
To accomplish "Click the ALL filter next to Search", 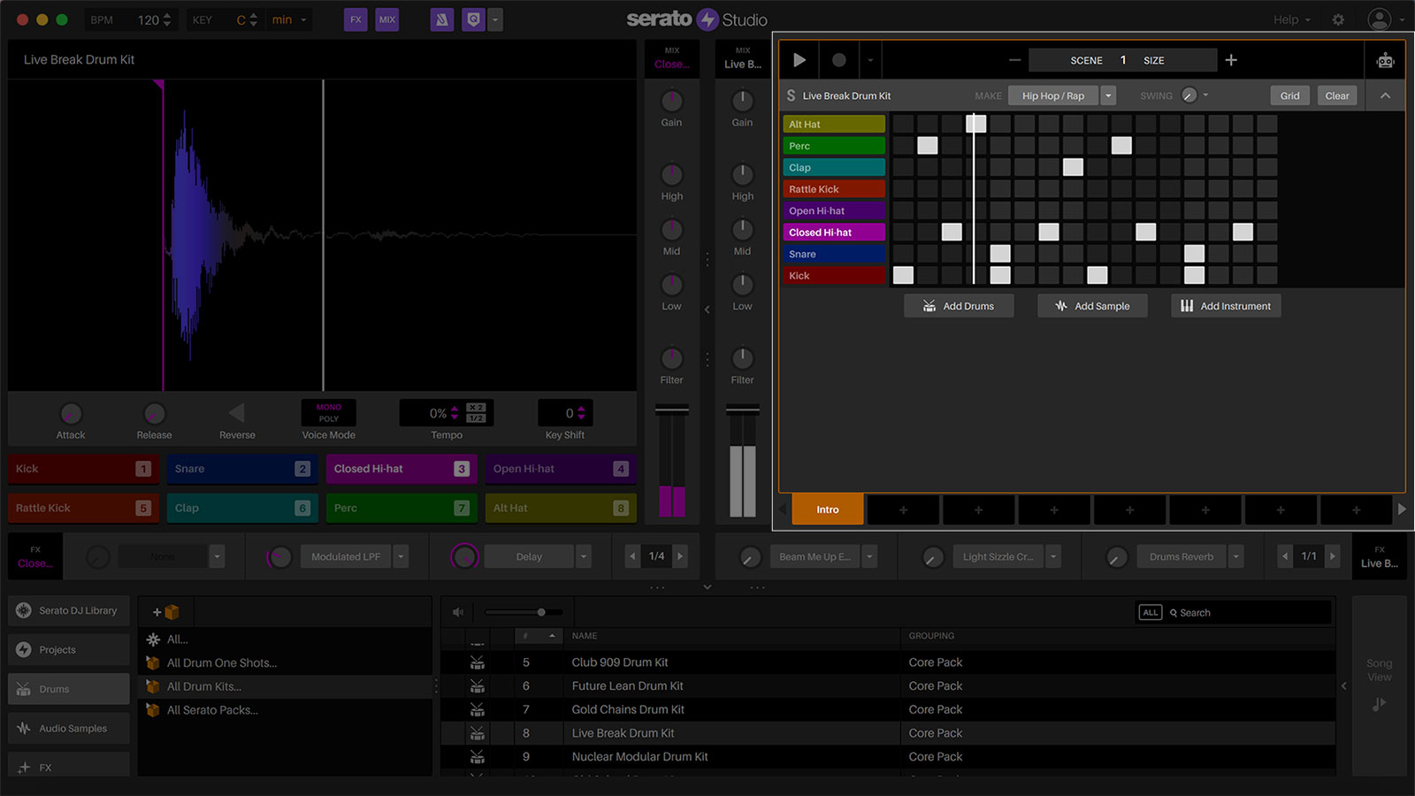I will coord(1150,613).
